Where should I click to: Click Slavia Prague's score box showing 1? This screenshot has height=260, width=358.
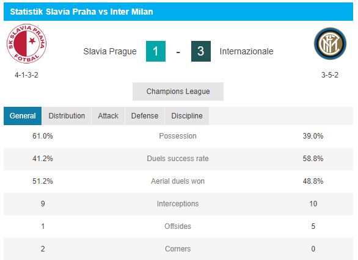click(156, 51)
